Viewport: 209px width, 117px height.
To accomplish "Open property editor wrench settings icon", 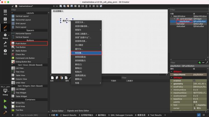I will tap(207, 63).
